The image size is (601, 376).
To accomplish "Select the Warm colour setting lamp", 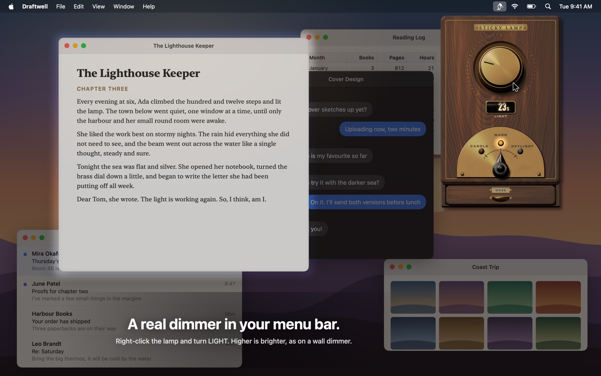I will 501,143.
